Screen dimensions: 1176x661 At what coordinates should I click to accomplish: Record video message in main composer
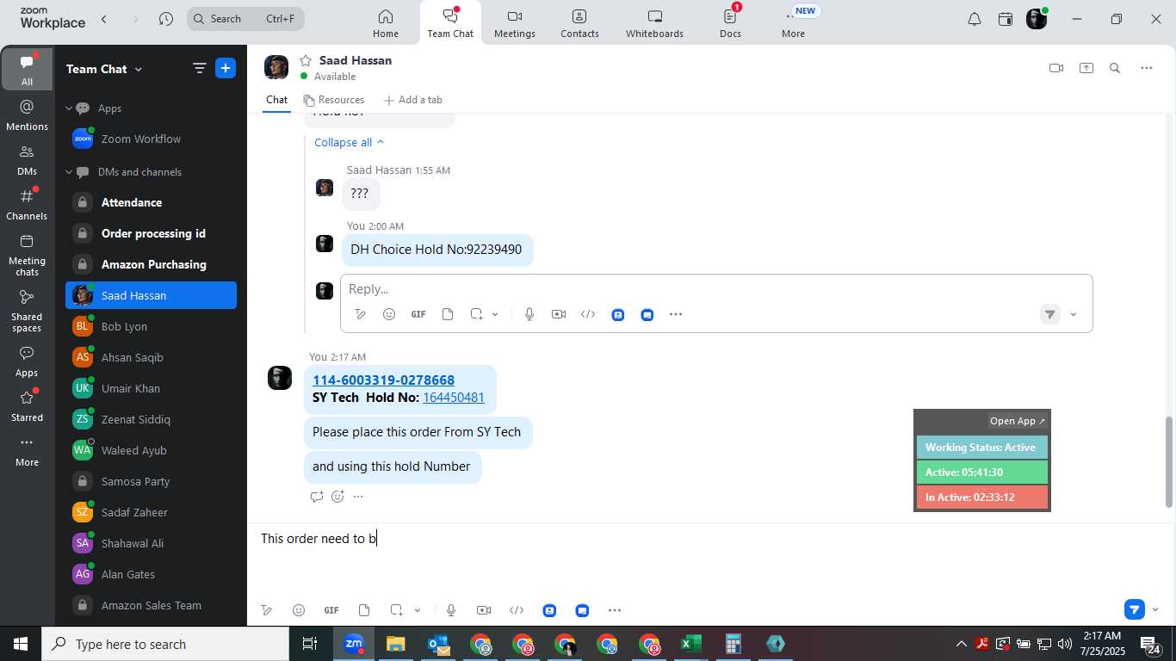[484, 610]
